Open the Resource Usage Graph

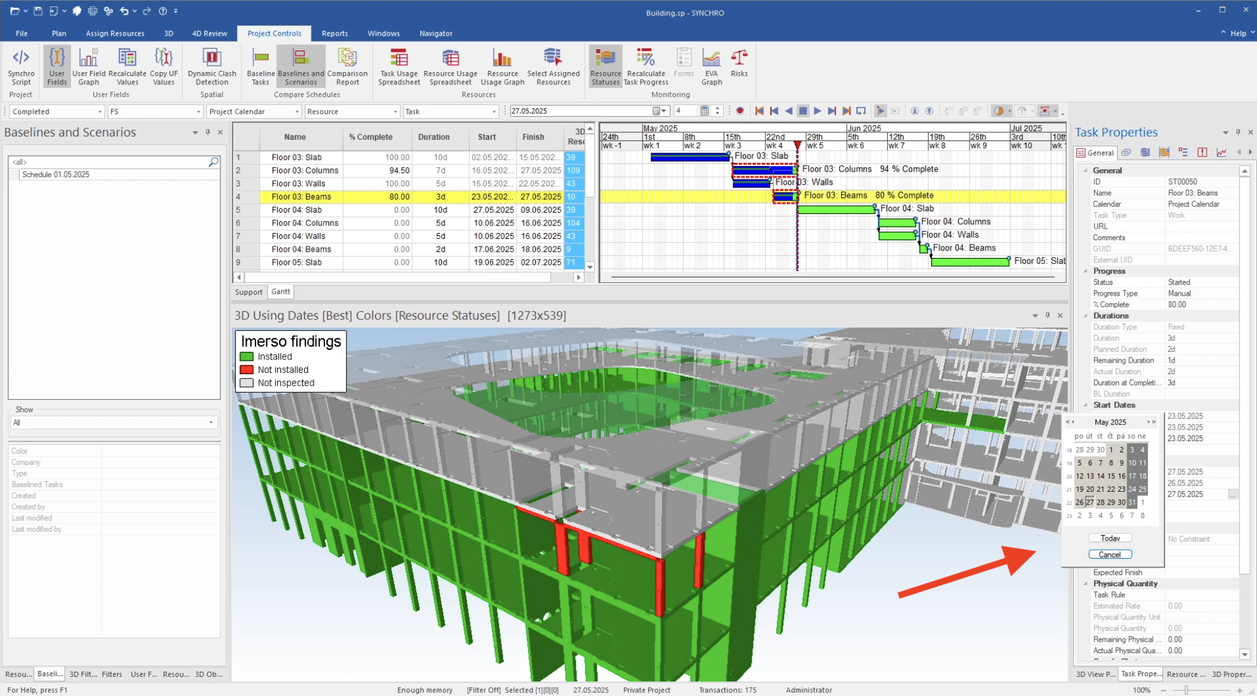(502, 66)
